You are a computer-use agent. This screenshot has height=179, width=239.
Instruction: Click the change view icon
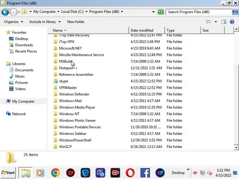[x=208, y=22]
